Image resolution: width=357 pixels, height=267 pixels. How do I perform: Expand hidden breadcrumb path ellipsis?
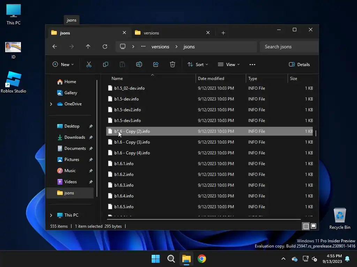pyautogui.click(x=143, y=46)
